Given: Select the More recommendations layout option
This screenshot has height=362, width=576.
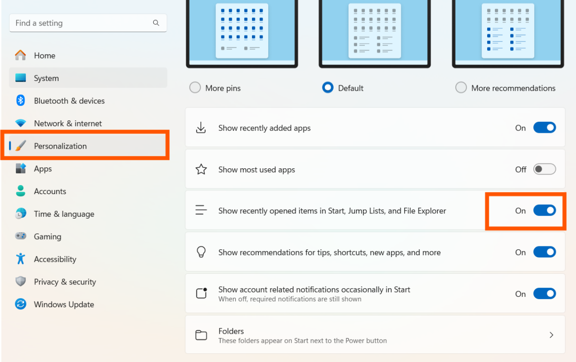Looking at the screenshot, I should [x=461, y=87].
